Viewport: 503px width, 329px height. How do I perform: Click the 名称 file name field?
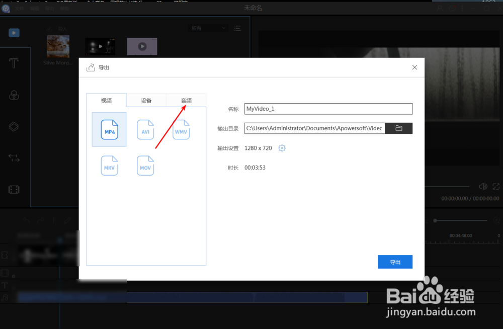(328, 109)
